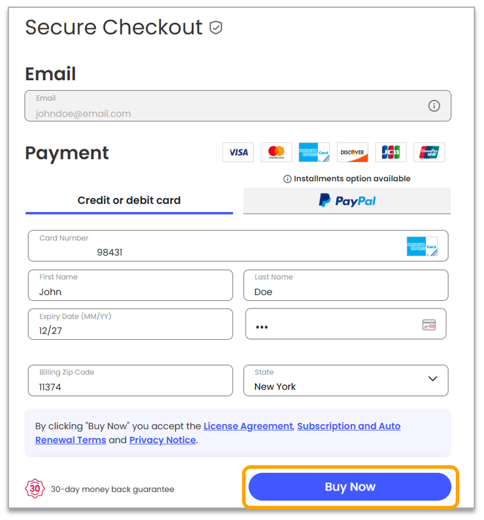This screenshot has width=484, height=520.
Task: Switch to Credit or debit card tab
Action: [x=129, y=201]
